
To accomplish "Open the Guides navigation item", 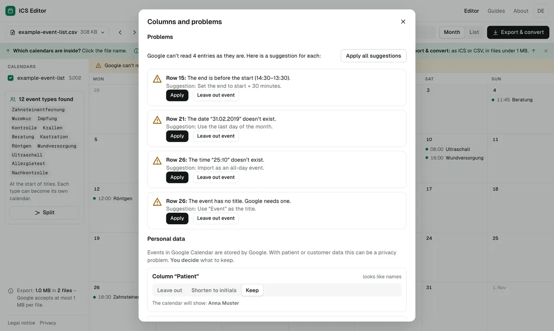I will click(x=496, y=11).
